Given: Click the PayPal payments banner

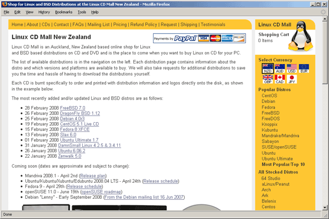Looking at the screenshot, I should click(200, 38).
